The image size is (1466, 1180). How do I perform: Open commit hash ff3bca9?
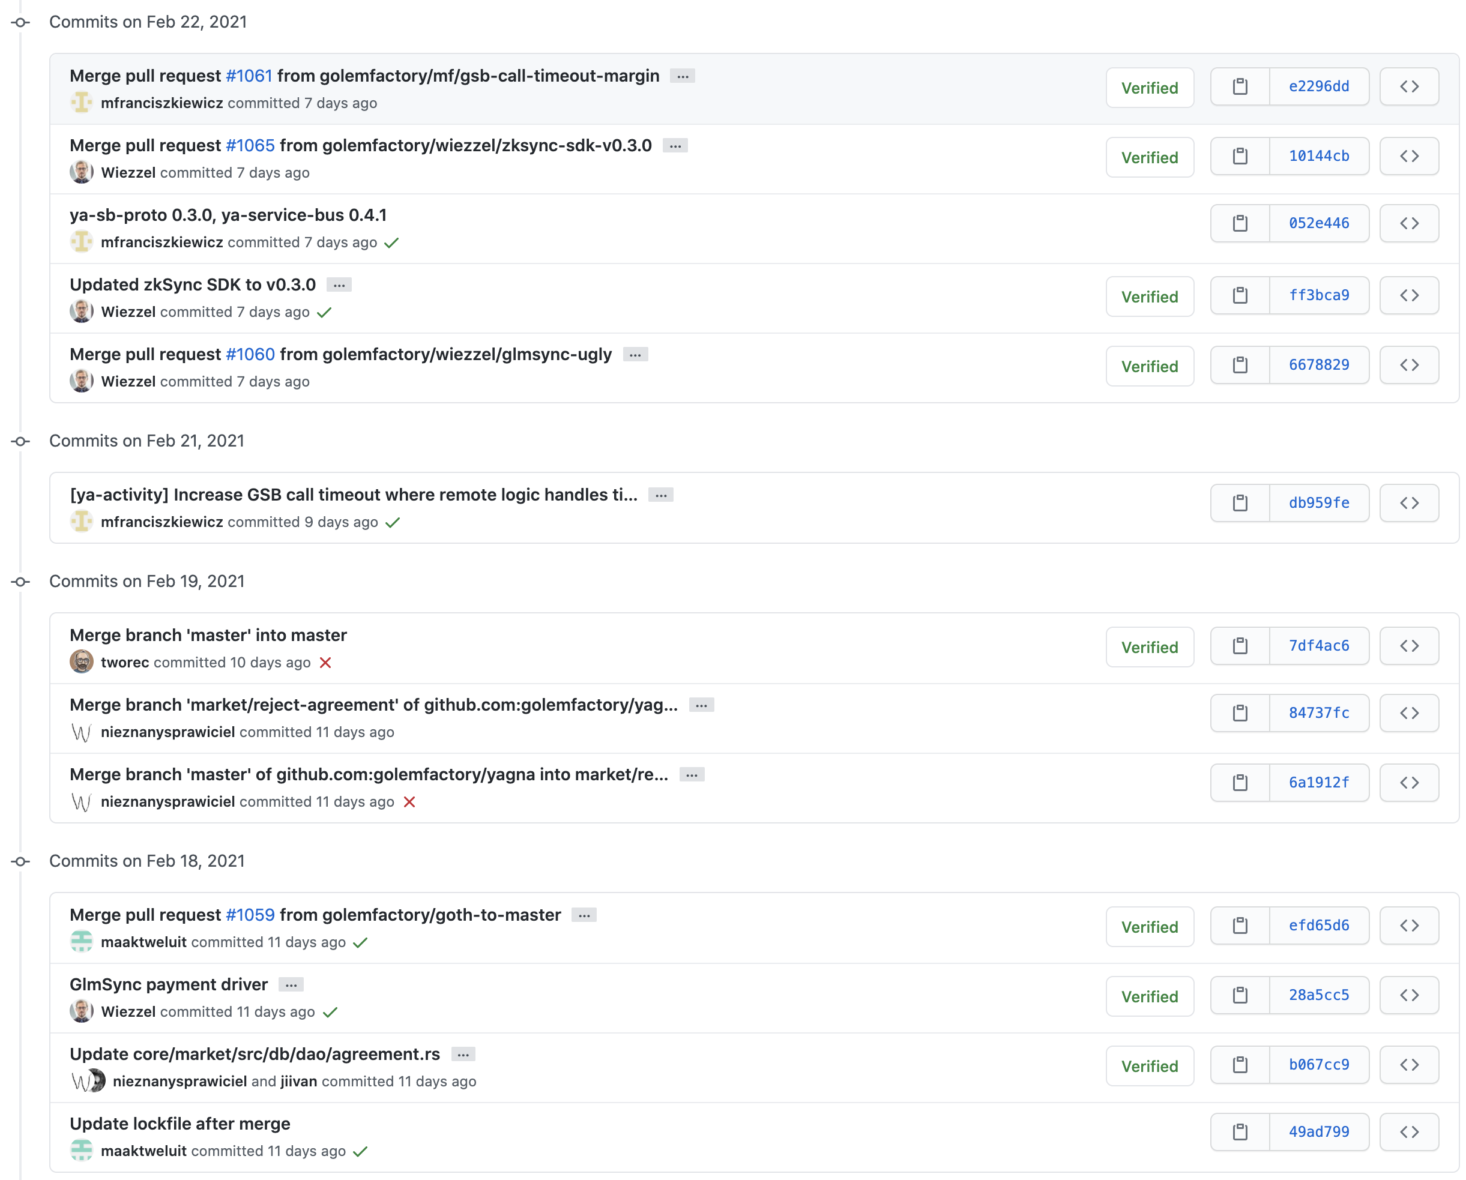(x=1318, y=296)
